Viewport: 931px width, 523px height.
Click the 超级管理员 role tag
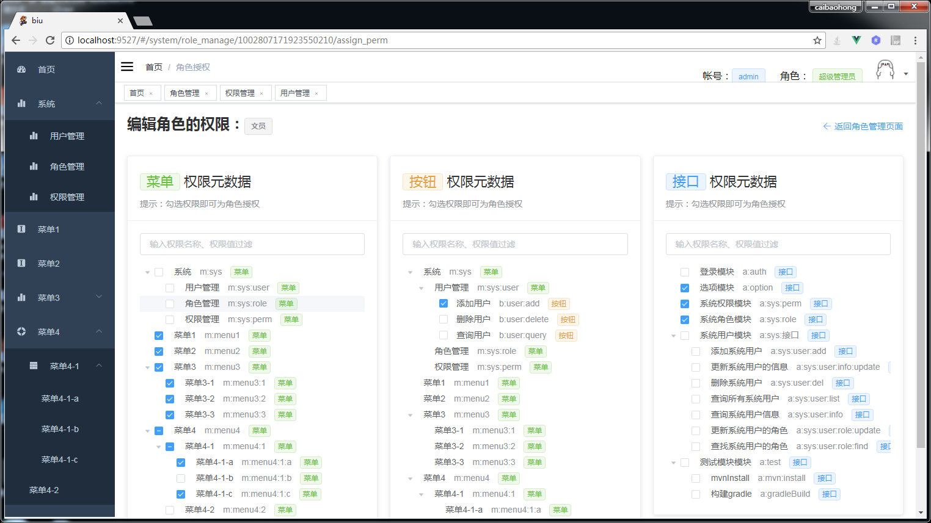coord(837,76)
